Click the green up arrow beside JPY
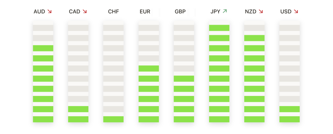The height and width of the screenshot is (134, 333). (x=225, y=11)
